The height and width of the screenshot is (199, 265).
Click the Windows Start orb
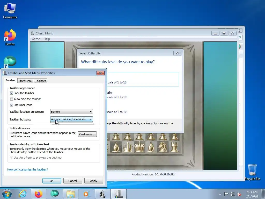point(7,194)
